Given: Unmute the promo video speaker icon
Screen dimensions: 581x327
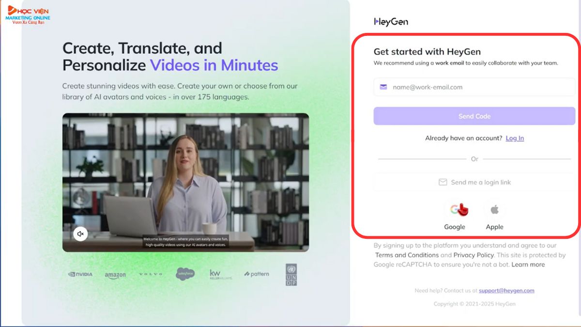Looking at the screenshot, I should pyautogui.click(x=80, y=234).
